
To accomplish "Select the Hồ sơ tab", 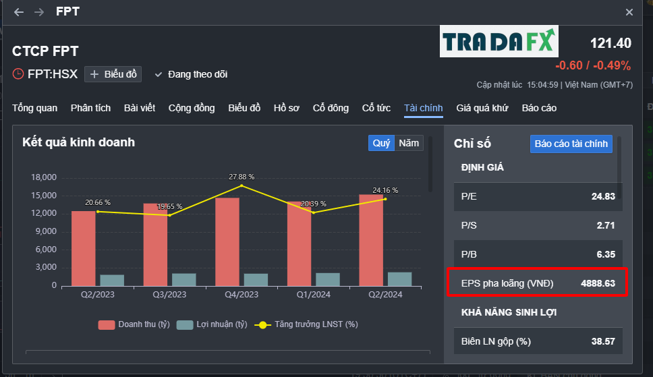I will (x=287, y=108).
